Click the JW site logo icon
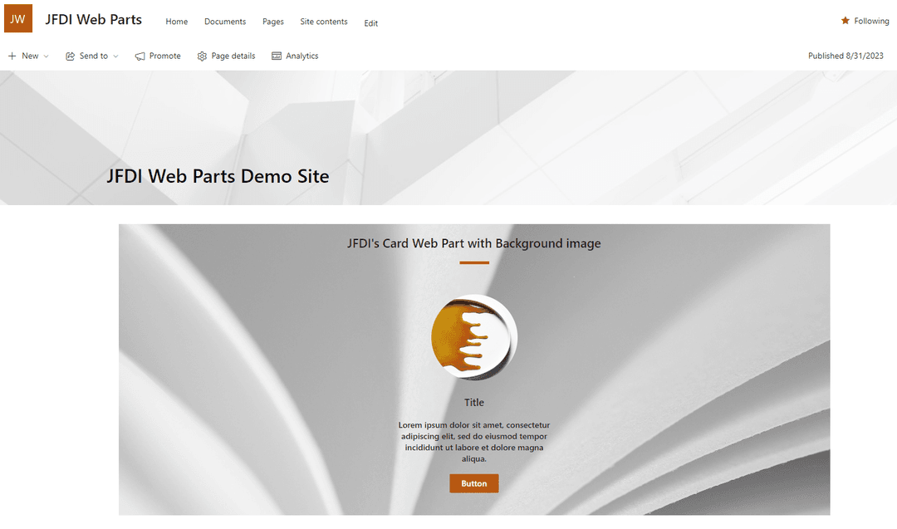This screenshot has width=897, height=529. pyautogui.click(x=17, y=18)
